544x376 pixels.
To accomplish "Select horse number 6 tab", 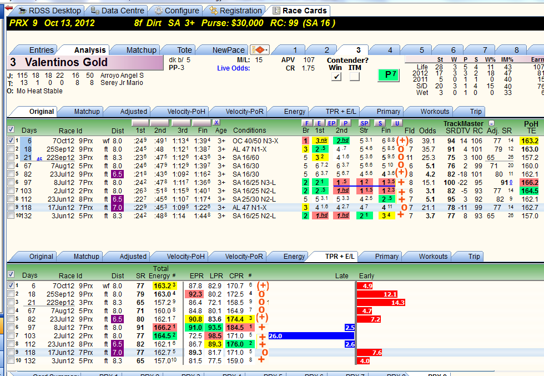I will [x=453, y=50].
